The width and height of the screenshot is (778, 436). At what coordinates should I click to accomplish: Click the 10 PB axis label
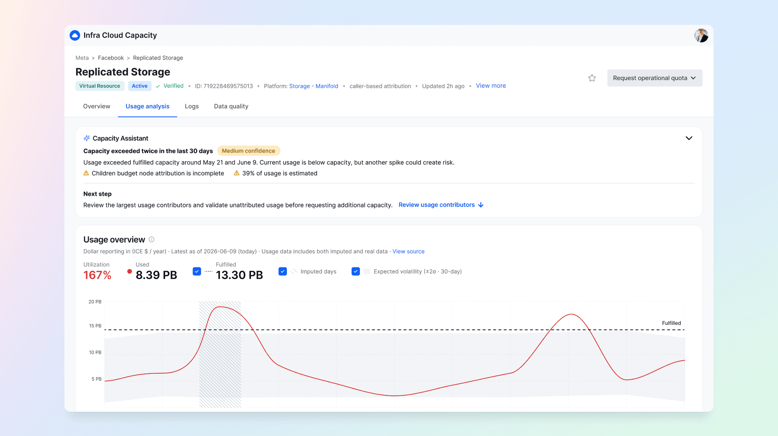[x=95, y=353]
